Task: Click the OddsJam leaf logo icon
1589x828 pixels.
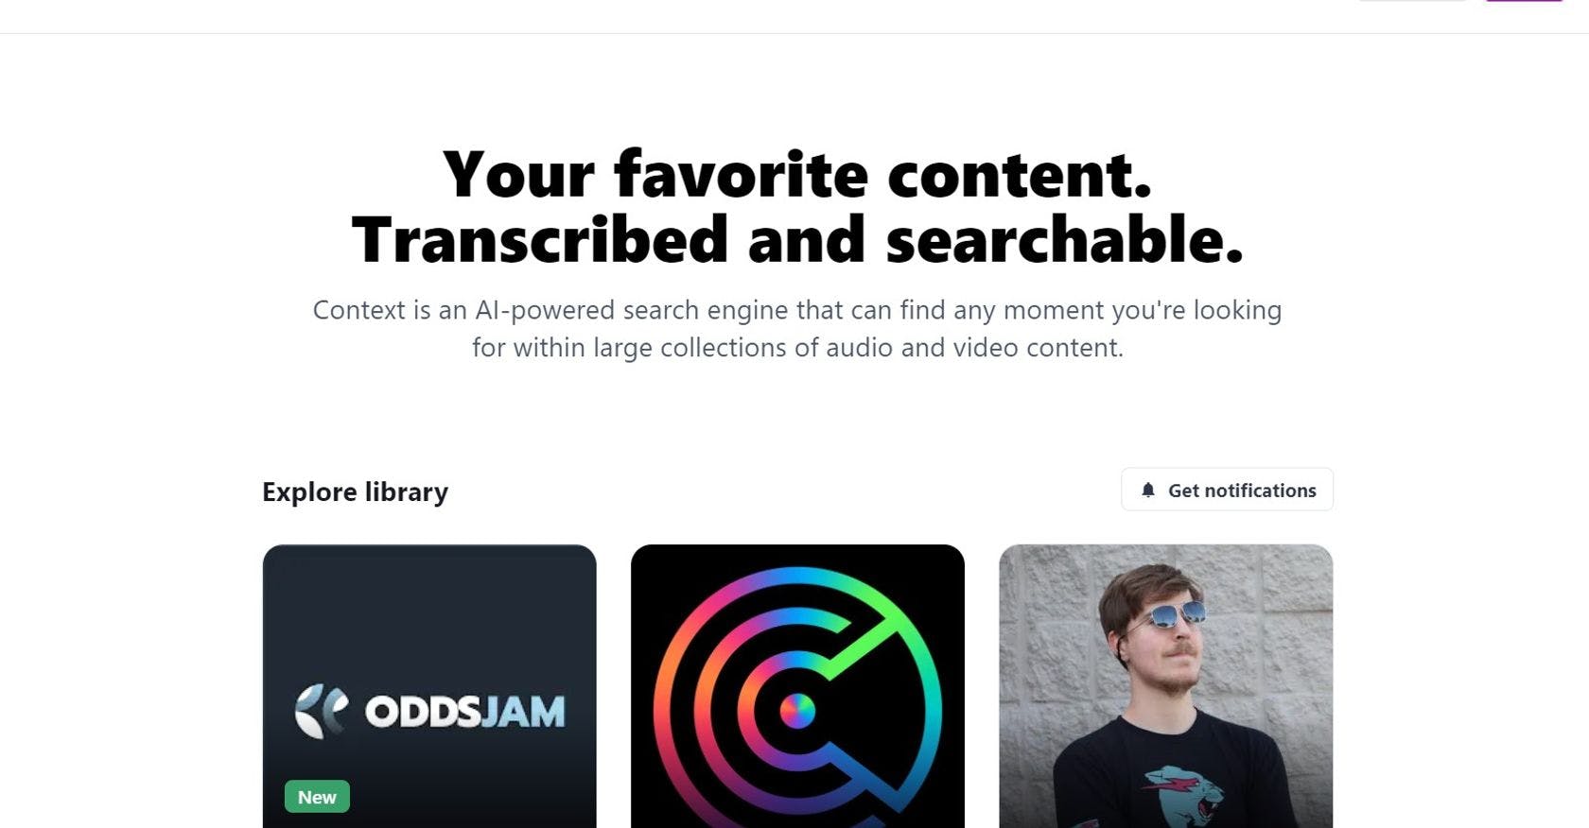Action: coord(322,711)
